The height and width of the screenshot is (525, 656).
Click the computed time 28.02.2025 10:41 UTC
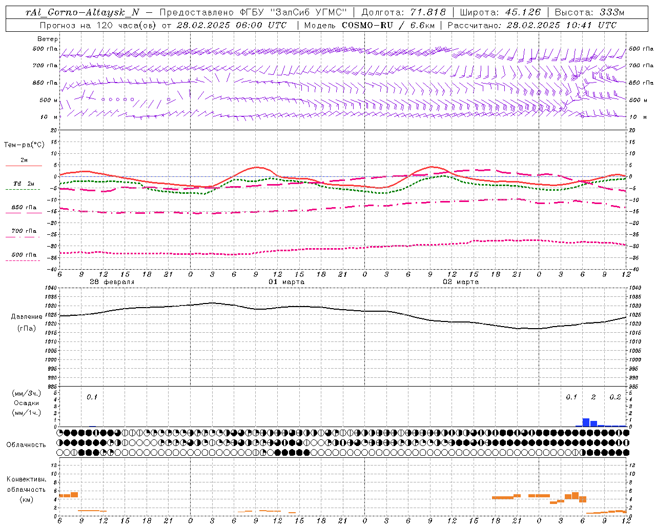coord(562,25)
